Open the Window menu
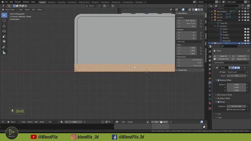Viewport: 251px width, 141px height. click(x=26, y=2)
